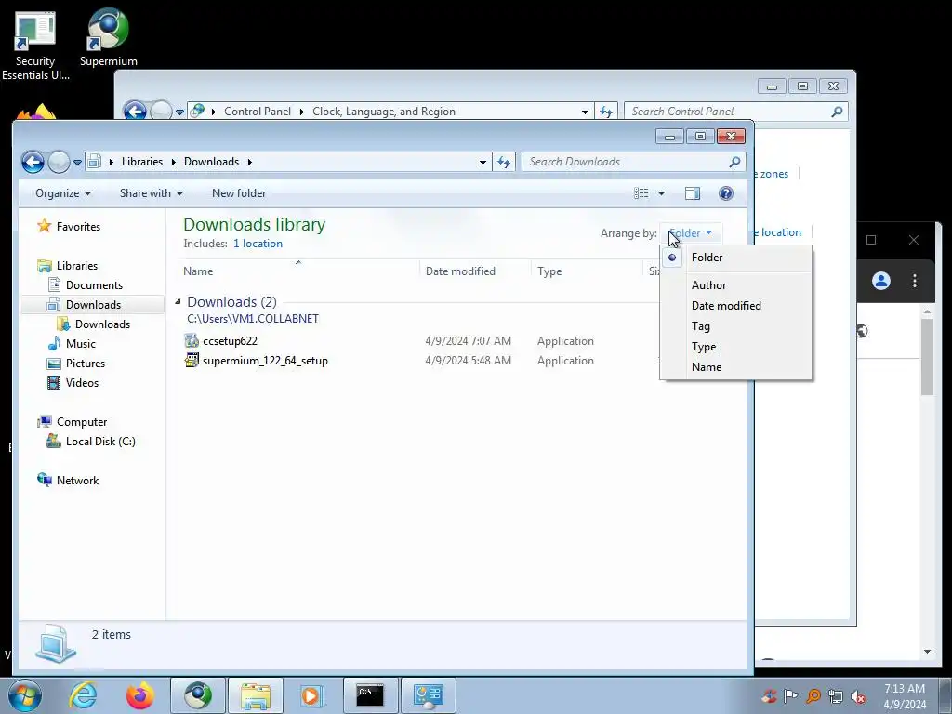Arrange files by Date modified
Screen dimensions: 952x714
736,306
